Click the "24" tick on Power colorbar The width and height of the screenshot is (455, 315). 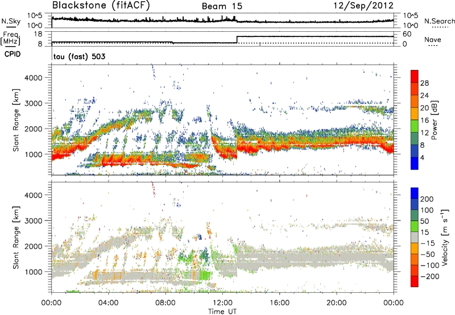(x=424, y=96)
